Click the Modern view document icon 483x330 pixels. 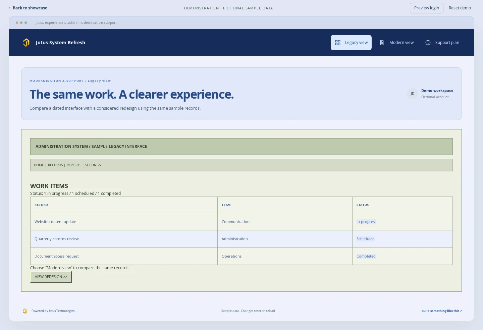[382, 43]
